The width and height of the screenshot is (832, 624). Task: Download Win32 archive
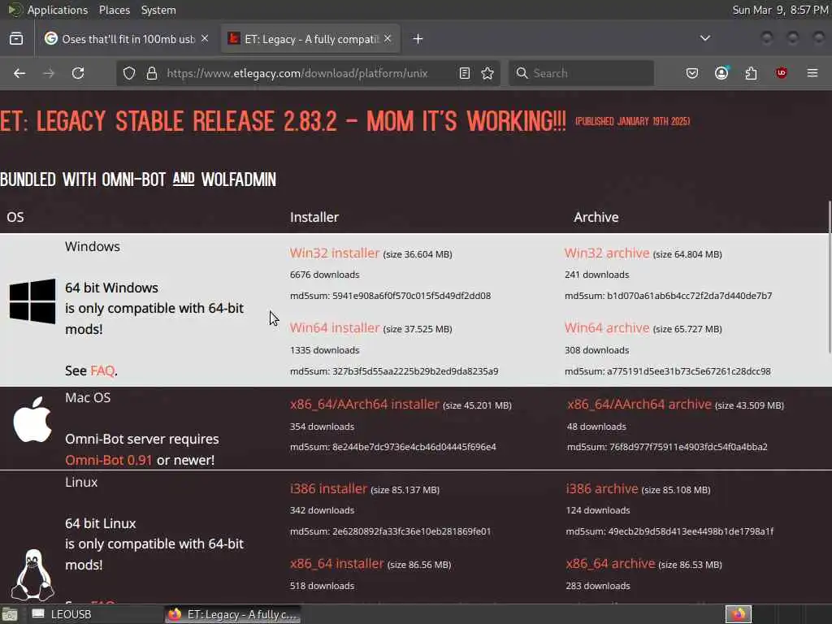coord(607,253)
